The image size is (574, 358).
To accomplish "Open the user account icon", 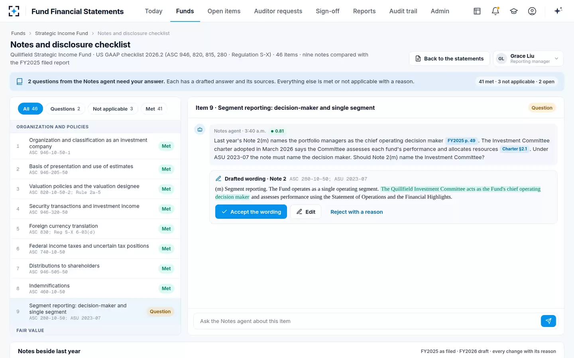I will 532,11.
